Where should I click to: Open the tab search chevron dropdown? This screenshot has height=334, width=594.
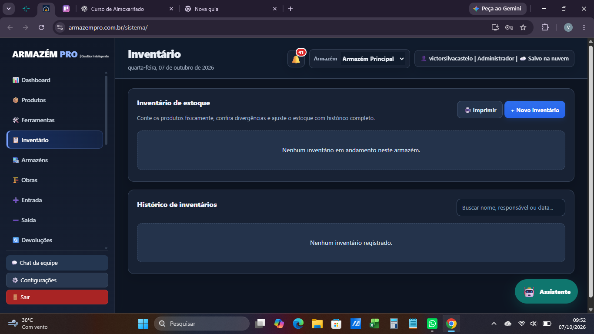click(x=9, y=9)
